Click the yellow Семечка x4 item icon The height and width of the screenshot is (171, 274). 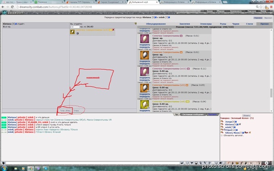tap(144, 104)
